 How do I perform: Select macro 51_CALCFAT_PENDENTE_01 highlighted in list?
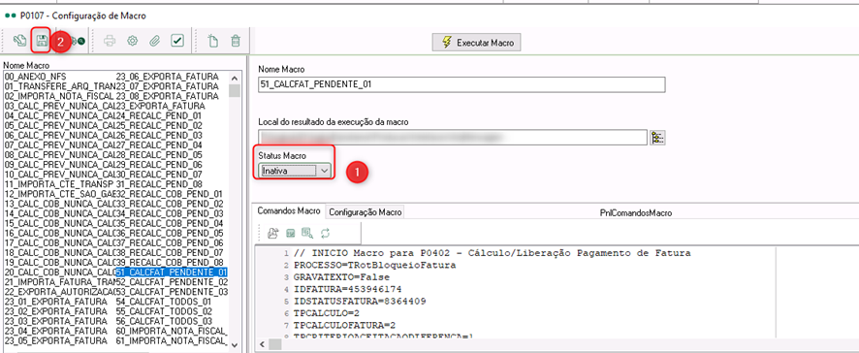pyautogui.click(x=172, y=272)
